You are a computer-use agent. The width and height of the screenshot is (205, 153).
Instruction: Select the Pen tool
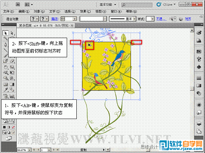pos(6,44)
